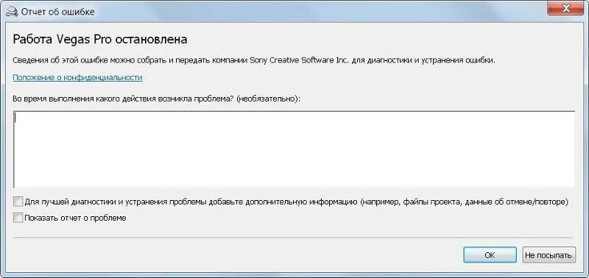
Task: Click the label asking which action caused problem
Action: [157, 99]
